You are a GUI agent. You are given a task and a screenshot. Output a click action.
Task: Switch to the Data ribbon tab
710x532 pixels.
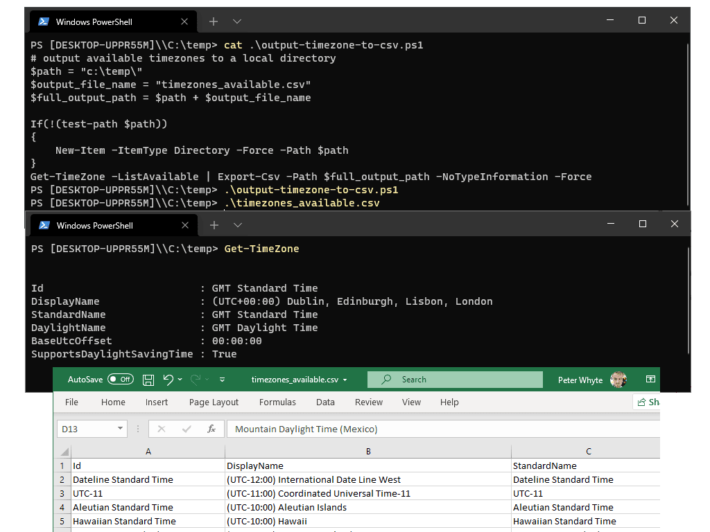click(x=325, y=402)
